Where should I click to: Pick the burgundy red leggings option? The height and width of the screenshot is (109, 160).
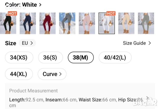(x=47, y=23)
